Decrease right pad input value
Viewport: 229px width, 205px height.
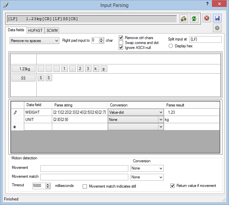(101, 42)
